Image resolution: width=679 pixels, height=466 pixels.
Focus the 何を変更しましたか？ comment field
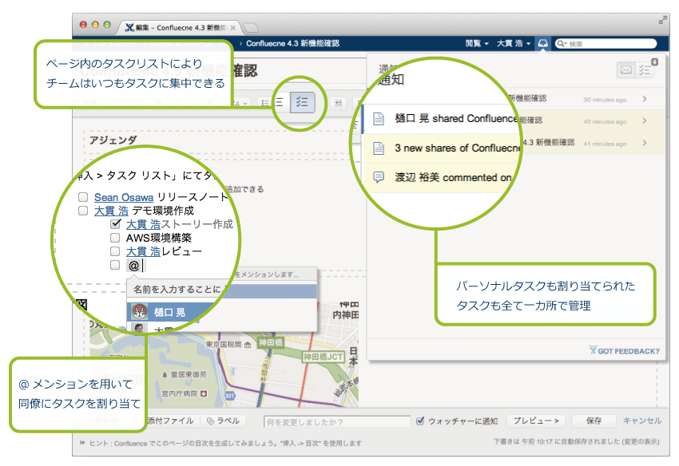pyautogui.click(x=337, y=422)
